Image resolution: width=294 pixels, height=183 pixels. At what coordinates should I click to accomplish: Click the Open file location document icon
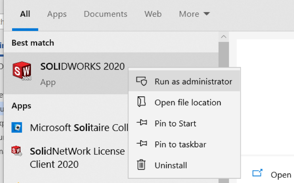pos(142,103)
